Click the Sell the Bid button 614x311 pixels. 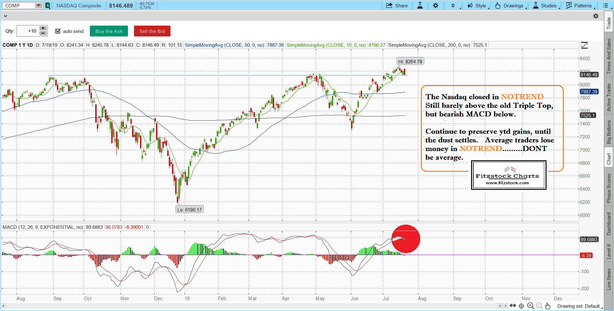tap(152, 31)
